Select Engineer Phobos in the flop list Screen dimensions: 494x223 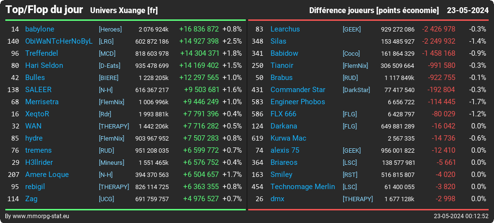[298, 102]
